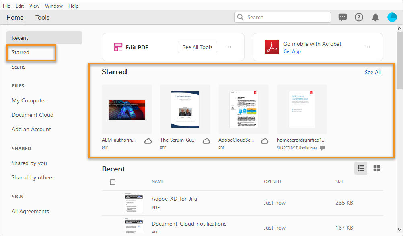Open overflow menu next to See All Tools
This screenshot has width=403, height=236.
coord(229,47)
